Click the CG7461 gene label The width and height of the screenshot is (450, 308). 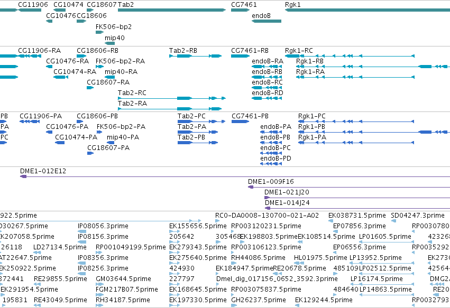244,5
